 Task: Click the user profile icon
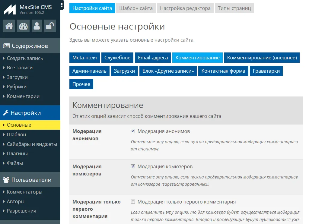pyautogui.click(x=37, y=26)
